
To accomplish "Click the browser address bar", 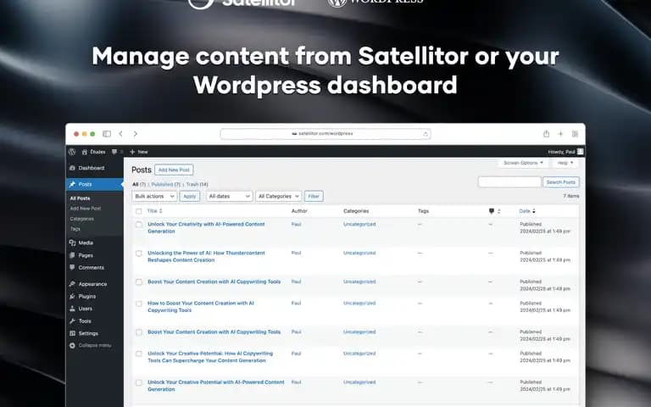I will [x=325, y=134].
